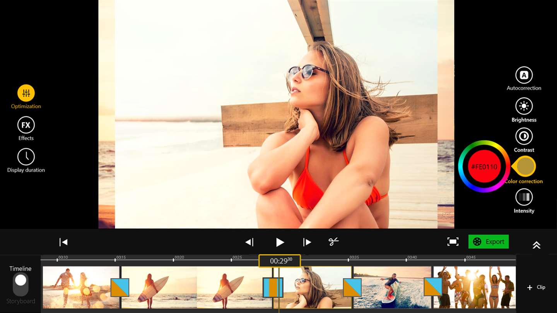The height and width of the screenshot is (313, 557).
Task: Click the 00:45 mark on the ruler
Action: point(471,257)
